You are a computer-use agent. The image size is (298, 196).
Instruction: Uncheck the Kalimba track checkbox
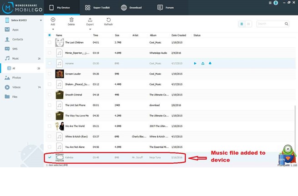[50, 157]
